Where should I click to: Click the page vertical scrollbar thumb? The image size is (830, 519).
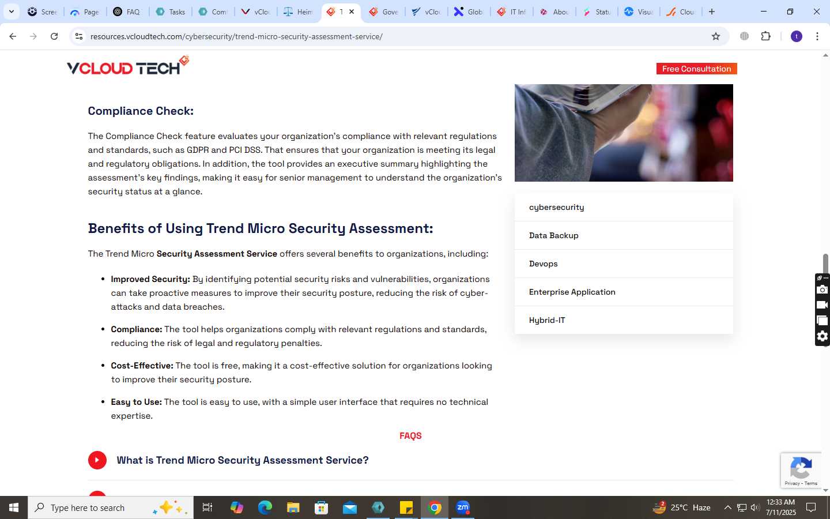825,263
